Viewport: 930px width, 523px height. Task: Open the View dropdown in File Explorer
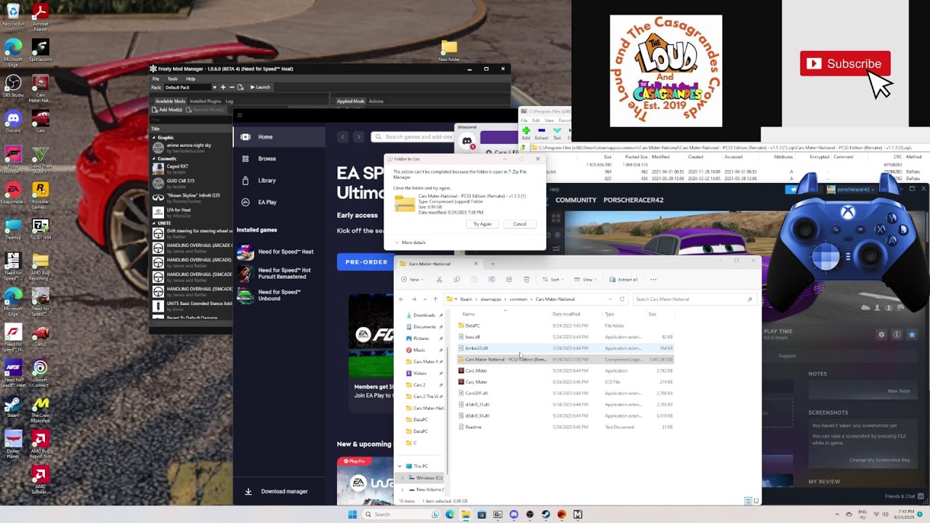point(587,280)
